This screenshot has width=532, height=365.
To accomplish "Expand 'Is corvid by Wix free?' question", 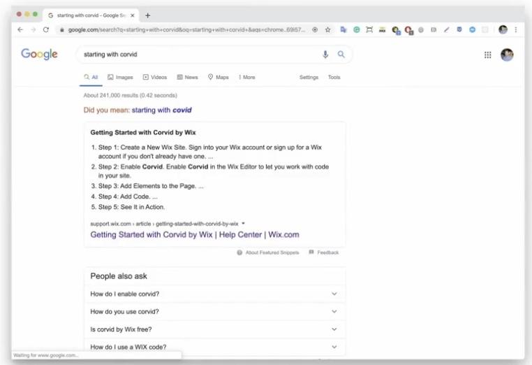I will (x=215, y=329).
